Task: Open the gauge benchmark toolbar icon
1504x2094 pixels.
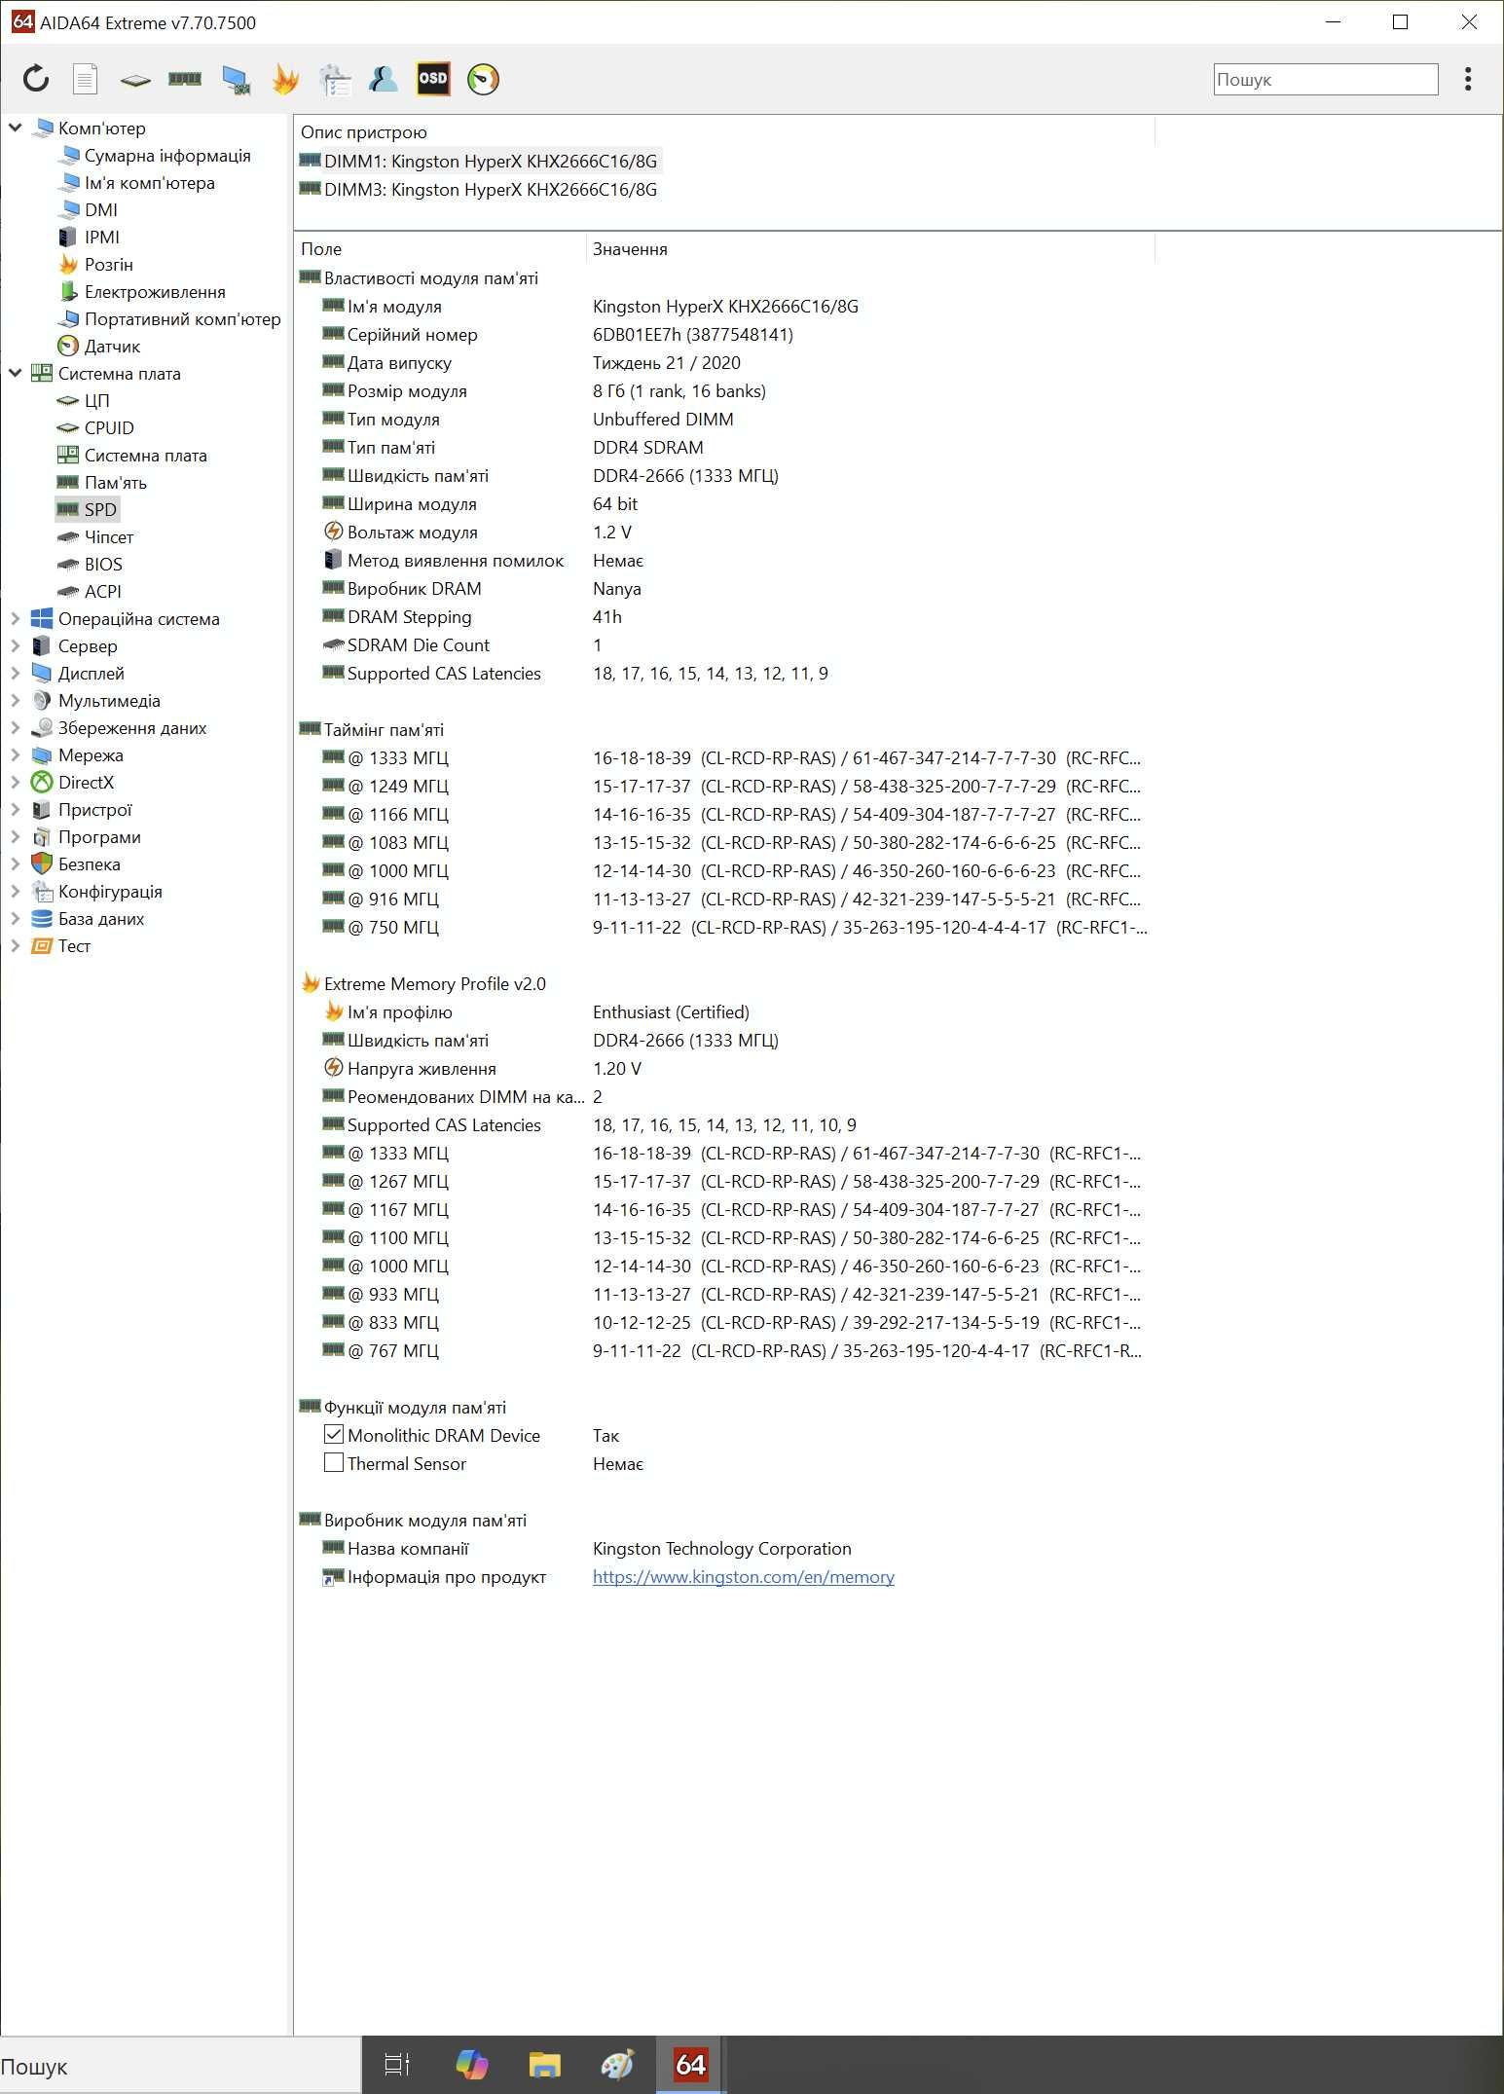Action: pyautogui.click(x=483, y=79)
